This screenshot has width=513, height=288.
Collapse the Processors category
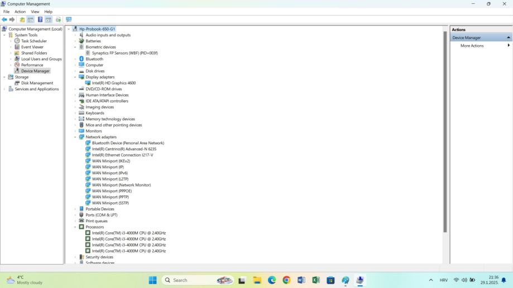[x=75, y=227]
